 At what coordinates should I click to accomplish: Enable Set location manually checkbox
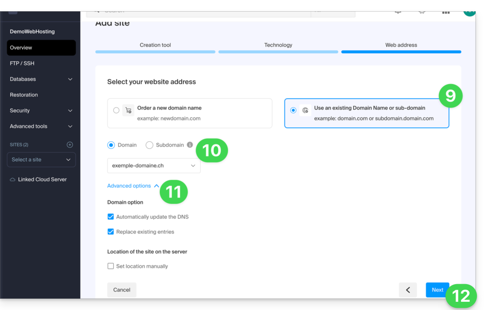click(x=111, y=266)
